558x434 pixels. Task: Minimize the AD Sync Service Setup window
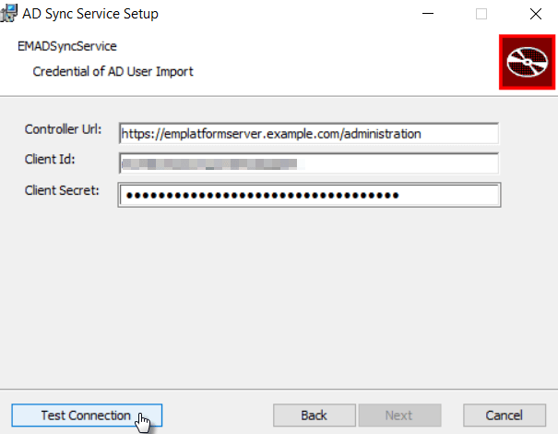428,14
